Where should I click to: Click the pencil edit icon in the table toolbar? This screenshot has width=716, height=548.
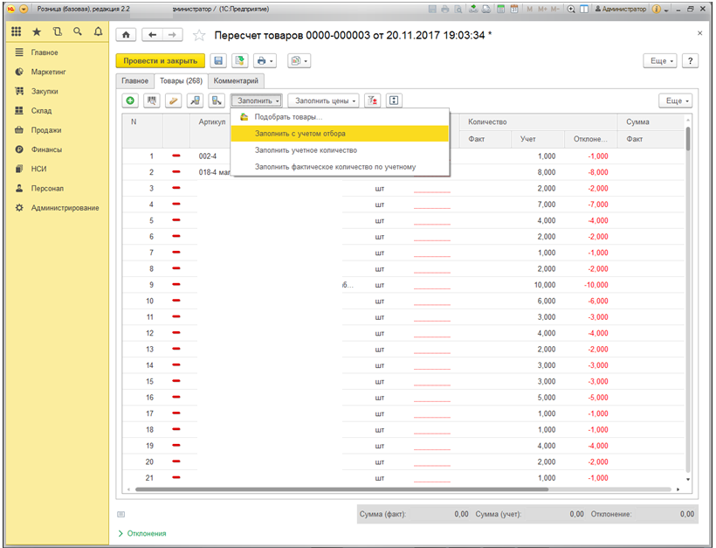point(173,101)
